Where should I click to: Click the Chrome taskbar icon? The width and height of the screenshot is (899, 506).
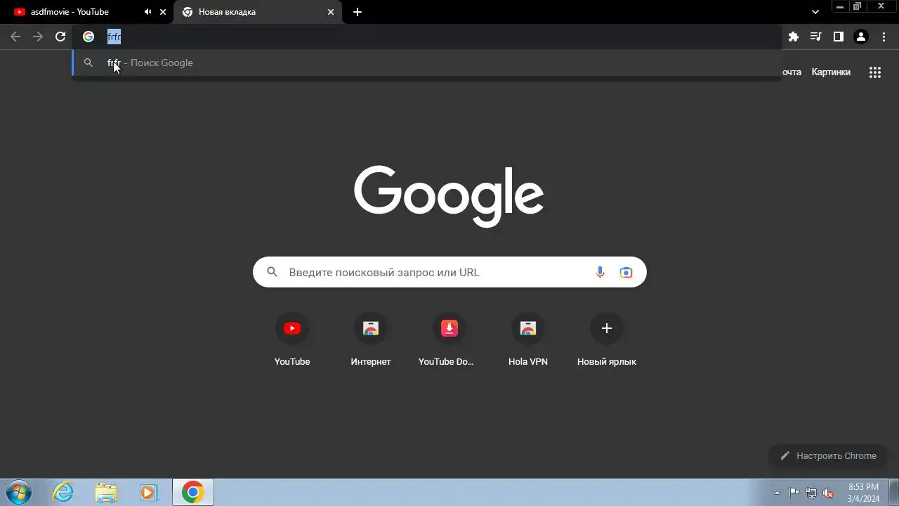click(193, 492)
